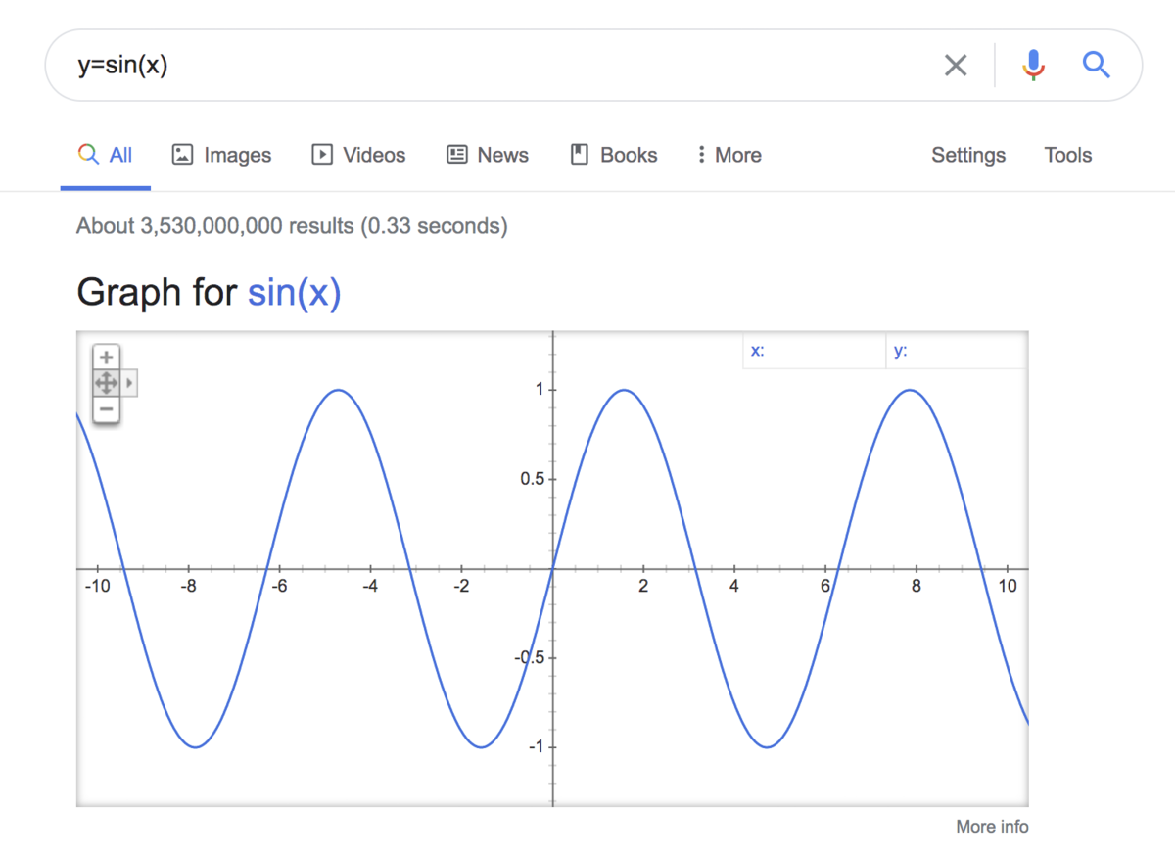Click the newspaper icon beside News

[455, 154]
